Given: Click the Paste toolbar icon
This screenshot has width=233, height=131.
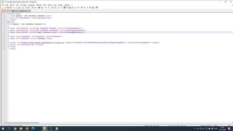Looking at the screenshot, I should click(28, 8).
